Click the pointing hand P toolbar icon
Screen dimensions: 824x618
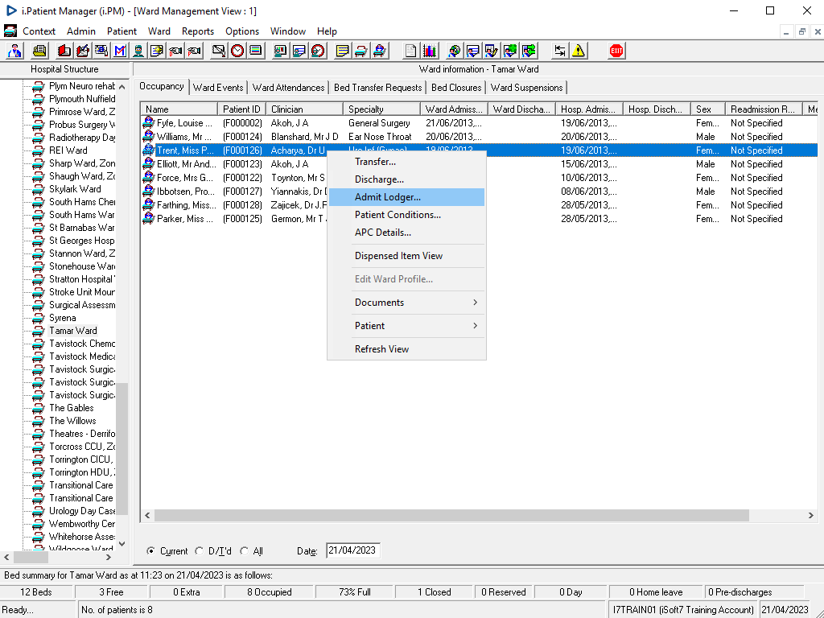click(194, 51)
